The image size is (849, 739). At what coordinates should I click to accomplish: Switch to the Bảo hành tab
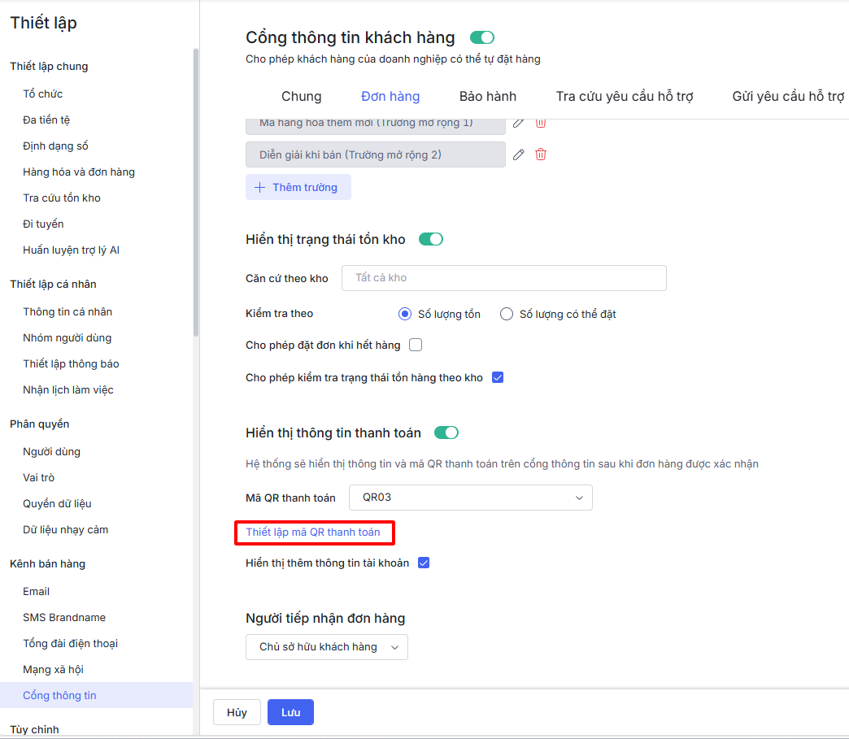(488, 97)
